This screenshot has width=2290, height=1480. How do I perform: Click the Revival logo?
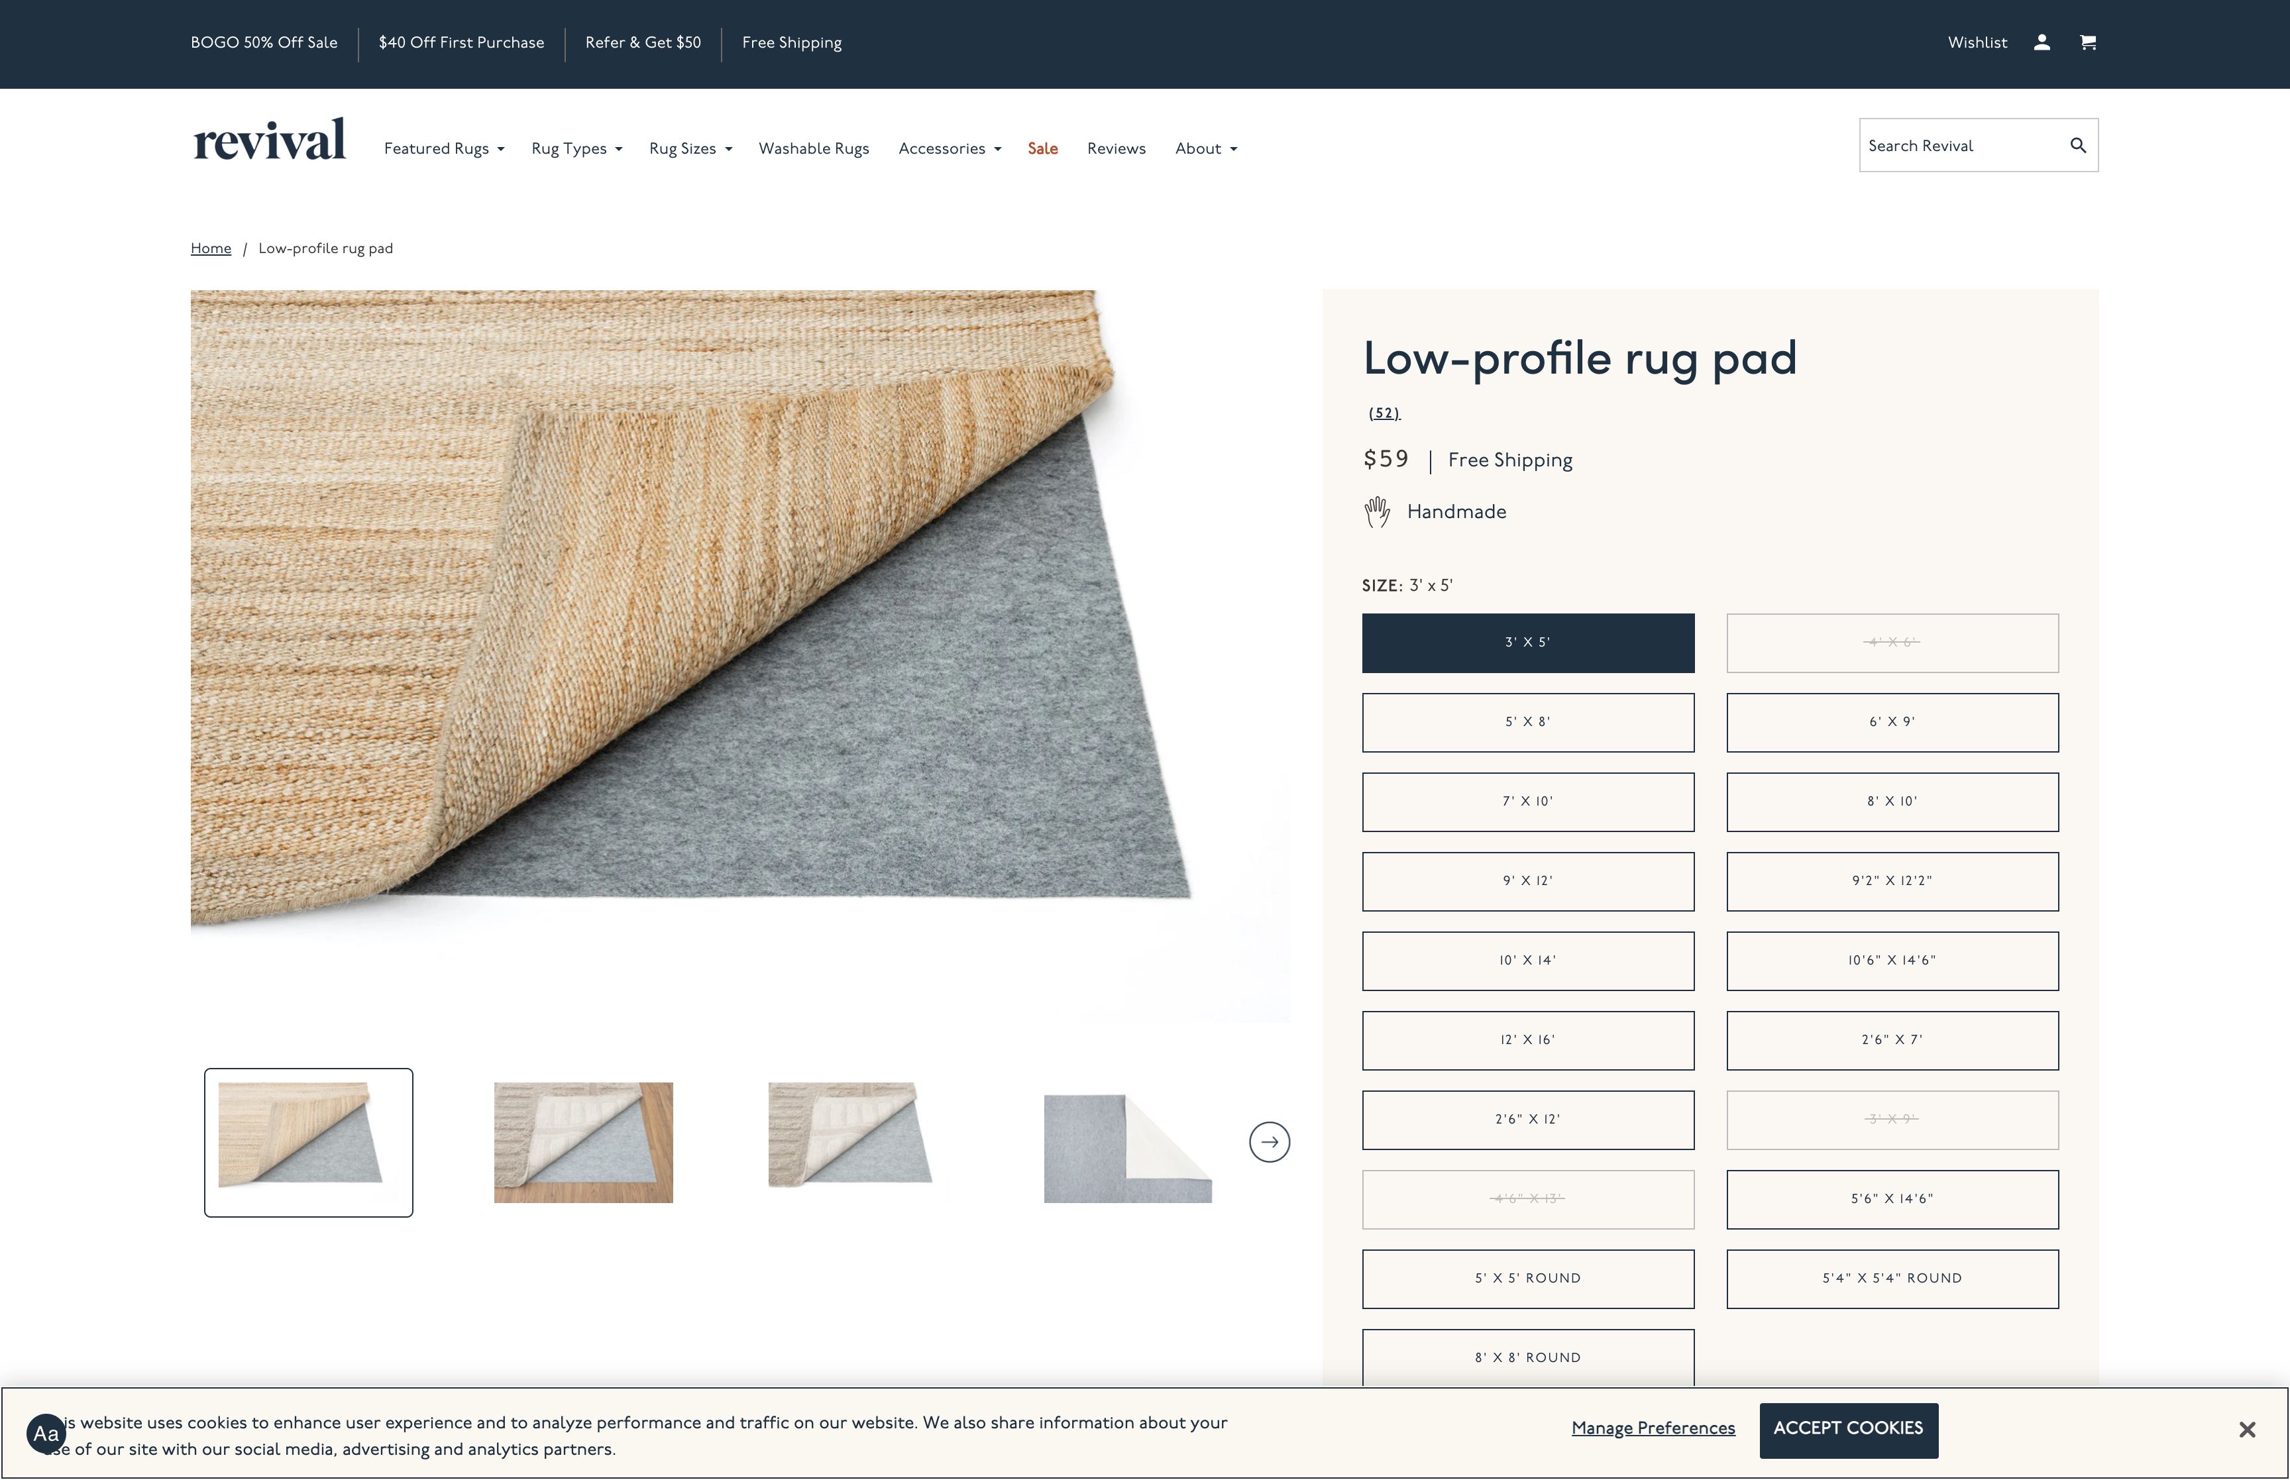(269, 140)
